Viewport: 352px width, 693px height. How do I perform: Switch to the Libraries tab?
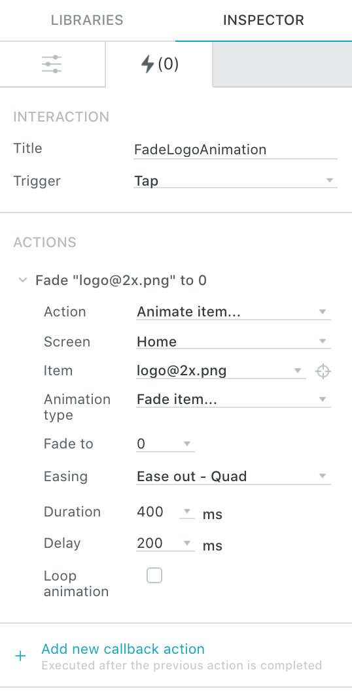pyautogui.click(x=87, y=20)
